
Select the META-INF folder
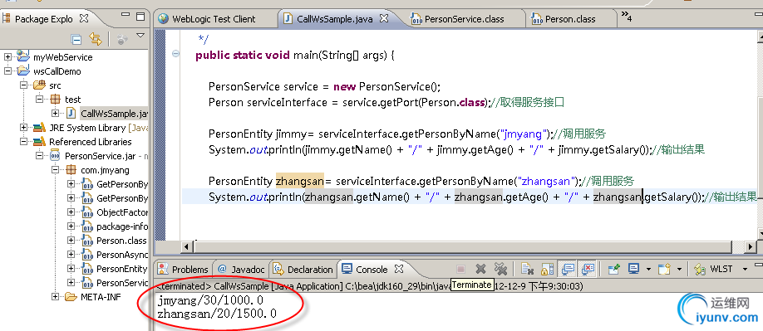point(101,296)
